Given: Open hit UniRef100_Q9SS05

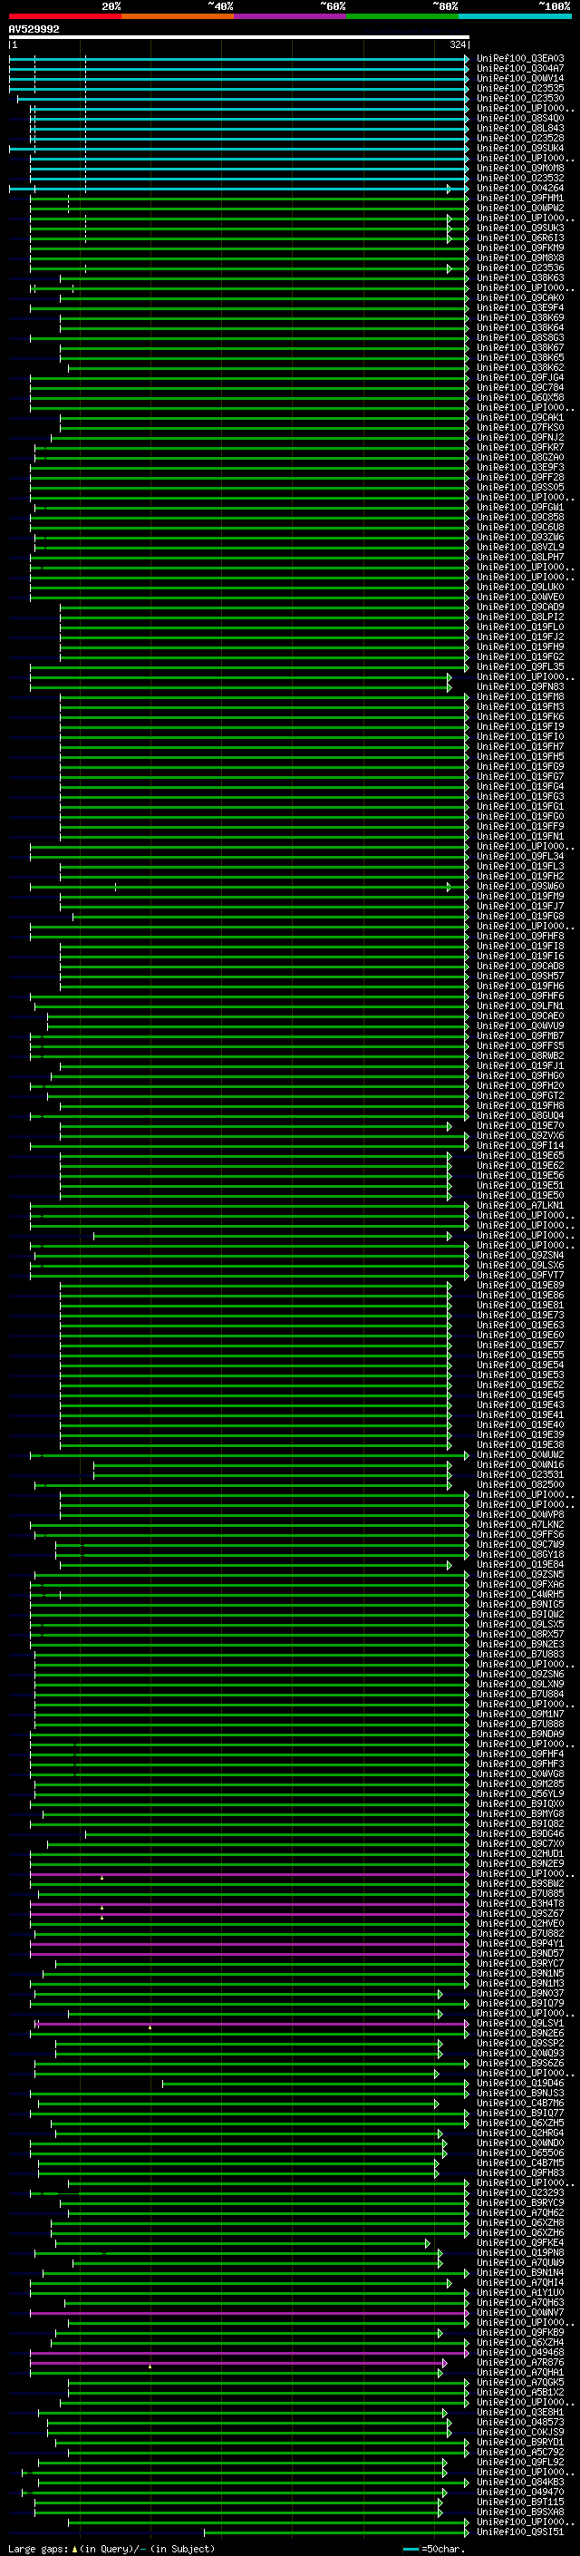Looking at the screenshot, I should tap(519, 487).
